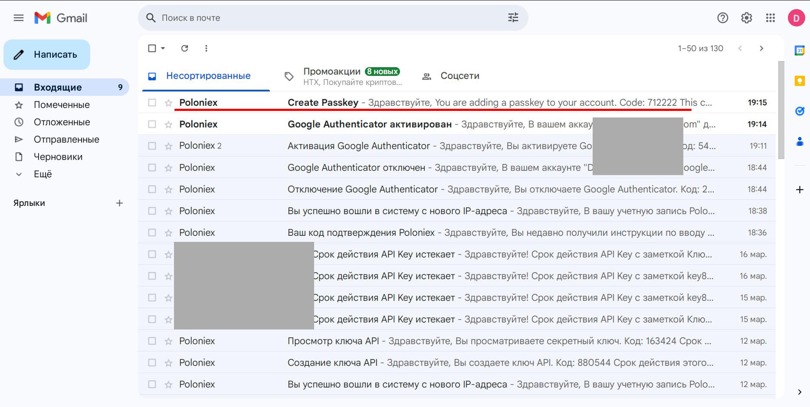Go to next page of emails

(x=761, y=48)
